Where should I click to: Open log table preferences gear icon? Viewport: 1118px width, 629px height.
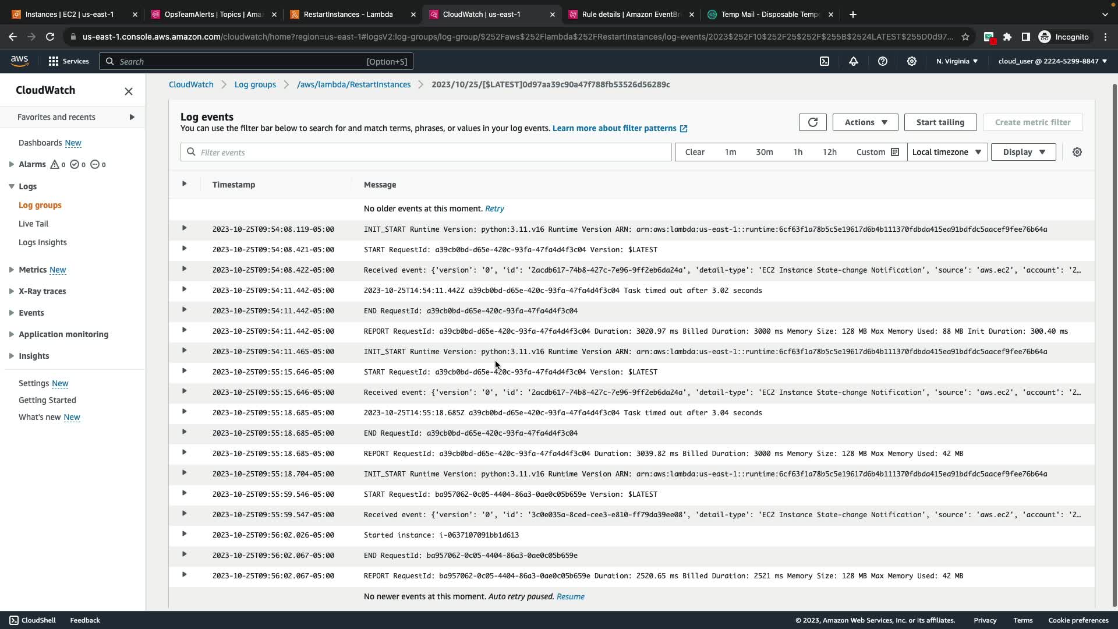[x=1077, y=152]
